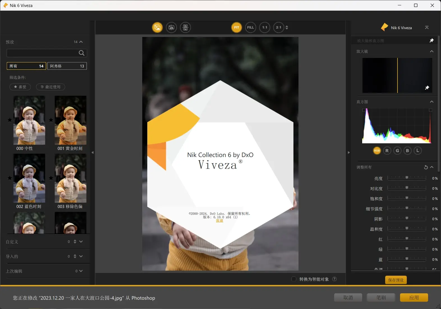Adjust the 细节强度 structure slider
441x309 pixels.
pos(407,209)
